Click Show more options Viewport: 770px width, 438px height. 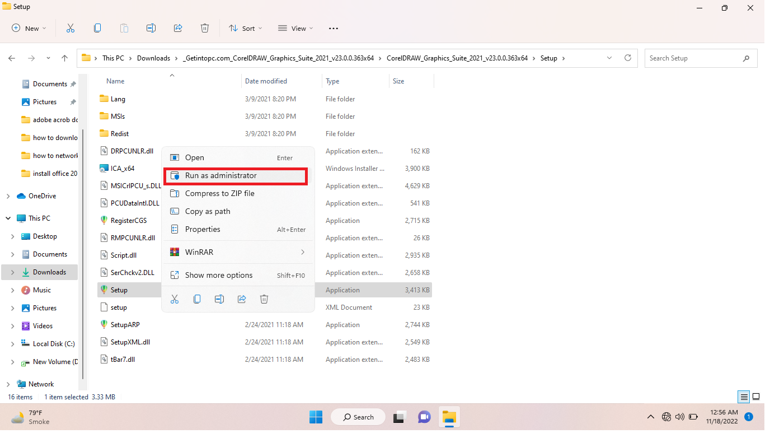(238, 275)
